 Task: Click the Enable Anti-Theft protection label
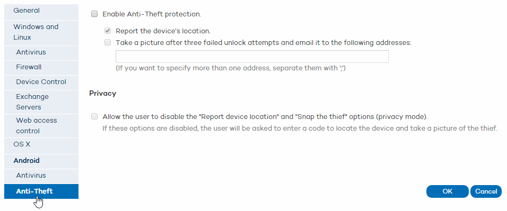click(152, 14)
